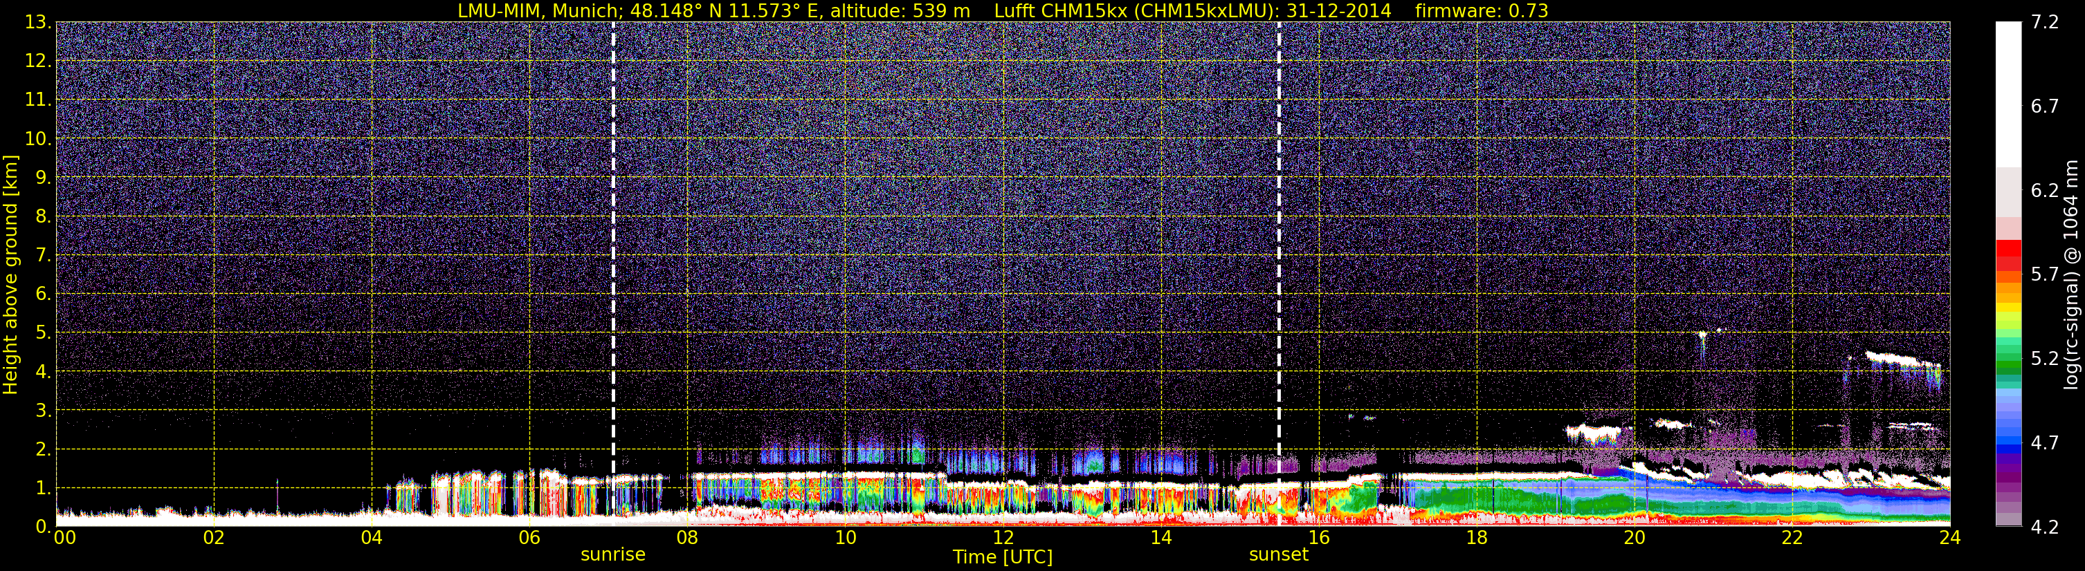Click the x-axis tick label '16'
This screenshot has height=571, width=2085.
(1318, 538)
